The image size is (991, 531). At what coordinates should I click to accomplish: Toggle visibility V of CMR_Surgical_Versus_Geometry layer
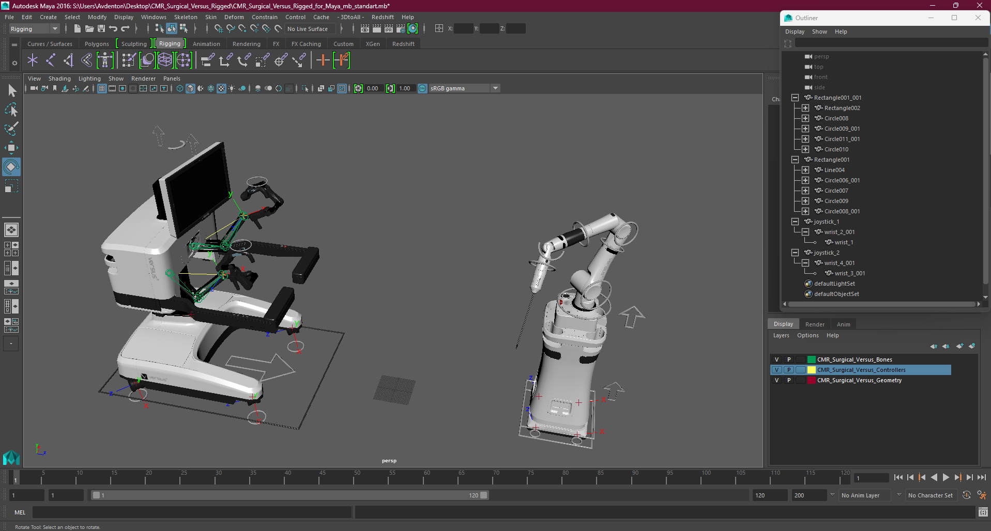776,380
